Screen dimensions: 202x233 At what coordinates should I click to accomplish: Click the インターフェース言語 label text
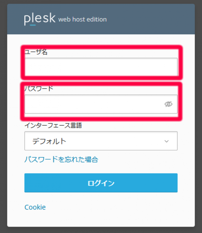pyautogui.click(x=53, y=125)
